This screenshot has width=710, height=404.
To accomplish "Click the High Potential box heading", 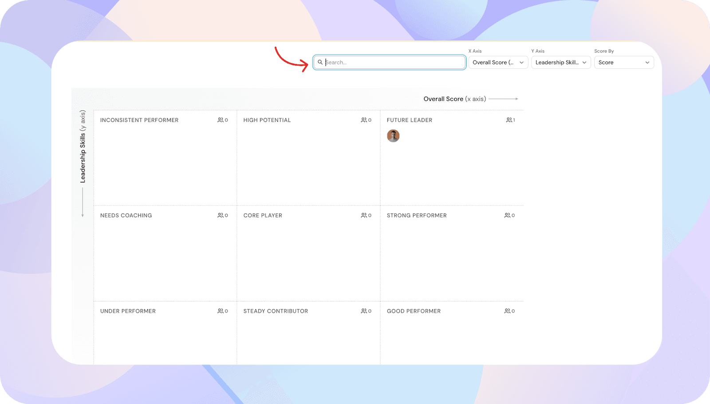I will point(267,120).
